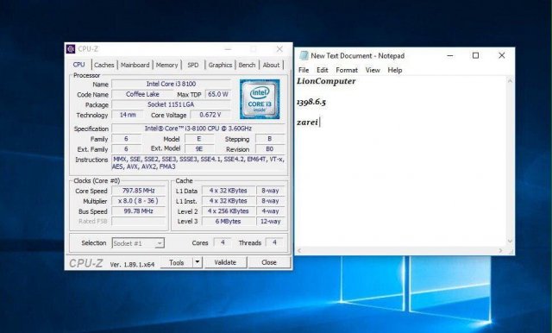Open the Mainboard tab

point(135,65)
